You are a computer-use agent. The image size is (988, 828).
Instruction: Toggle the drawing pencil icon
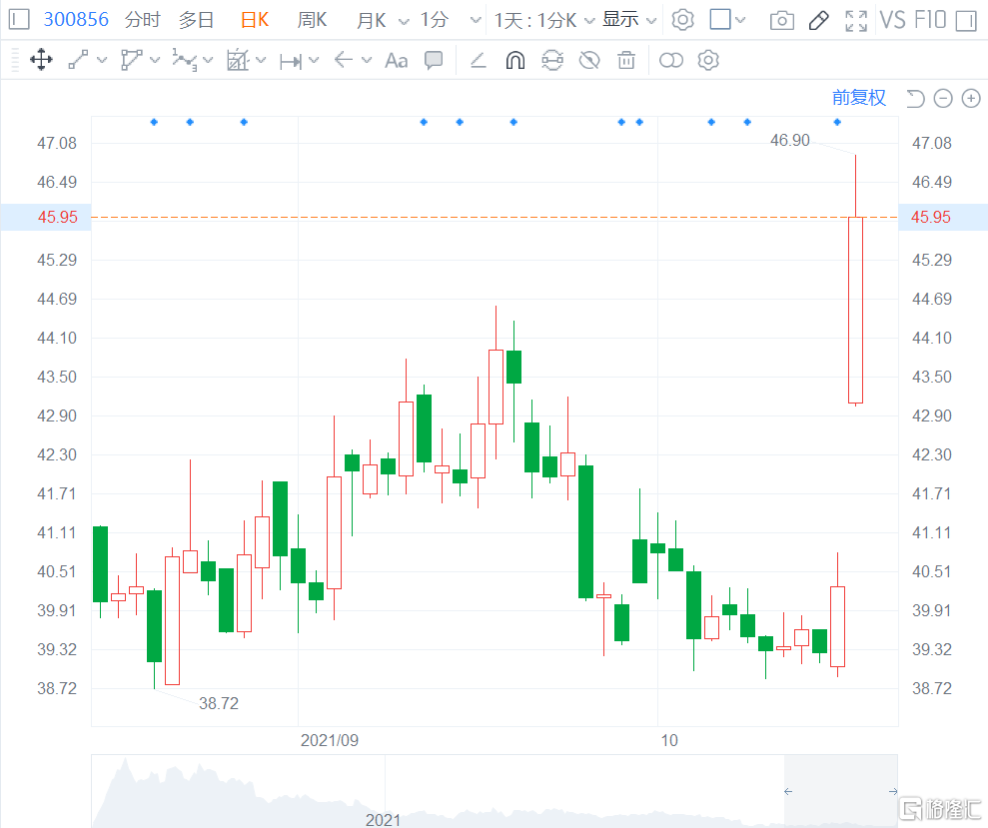tap(818, 21)
